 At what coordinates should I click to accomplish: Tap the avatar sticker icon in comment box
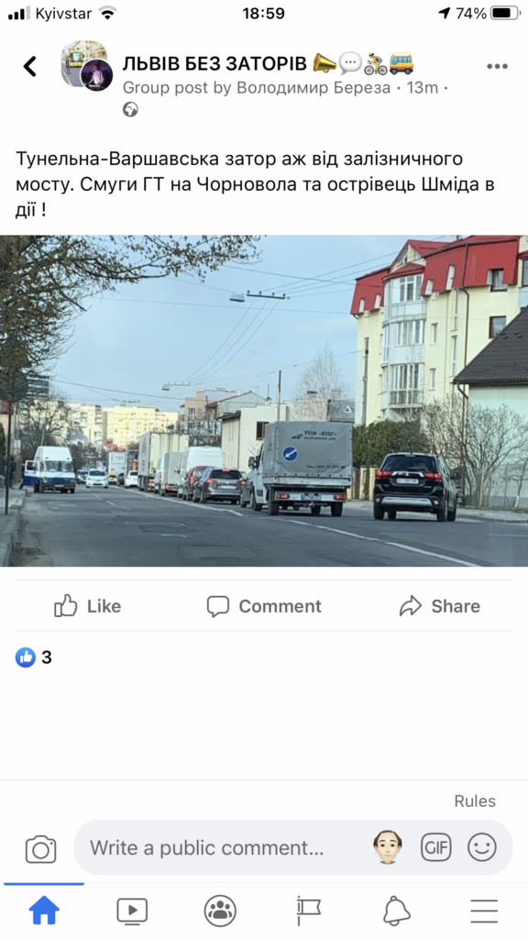coord(388,846)
